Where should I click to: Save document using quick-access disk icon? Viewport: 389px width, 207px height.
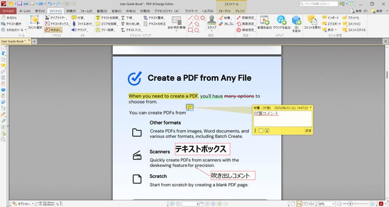coord(19,4)
